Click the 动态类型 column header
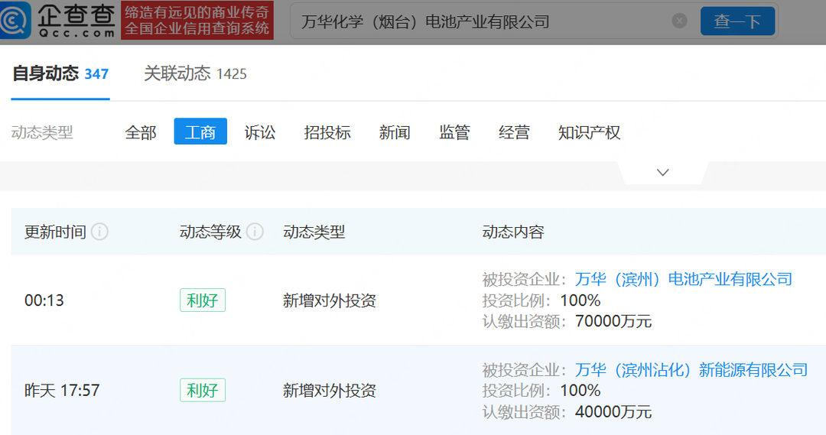 pos(314,232)
